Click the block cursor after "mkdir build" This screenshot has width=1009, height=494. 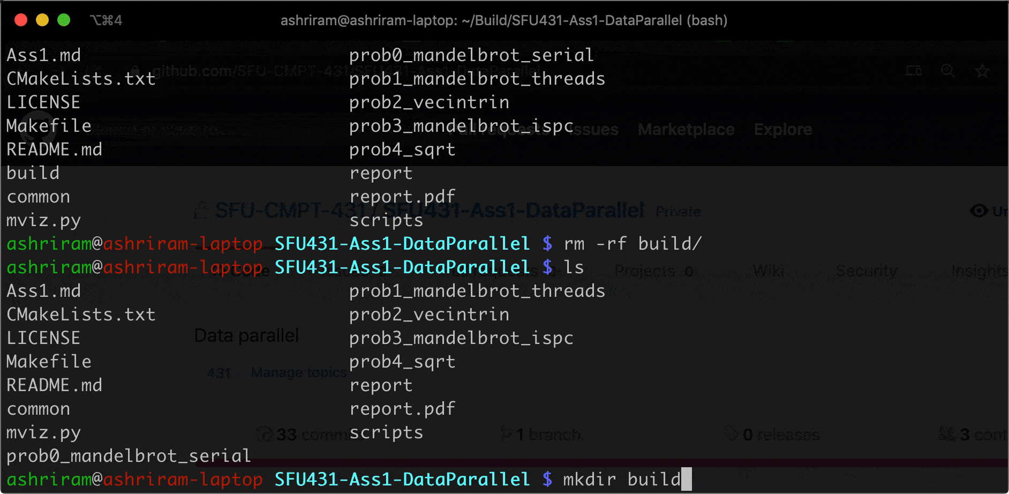[686, 479]
